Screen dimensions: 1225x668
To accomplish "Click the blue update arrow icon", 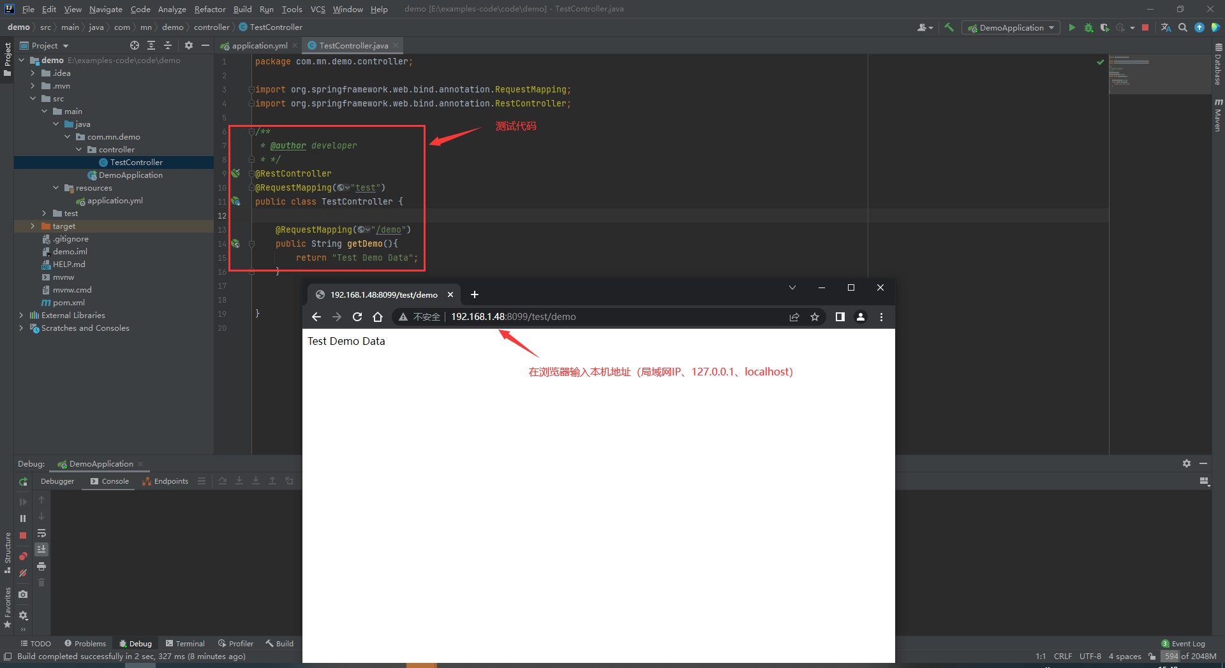I will pos(1199,27).
